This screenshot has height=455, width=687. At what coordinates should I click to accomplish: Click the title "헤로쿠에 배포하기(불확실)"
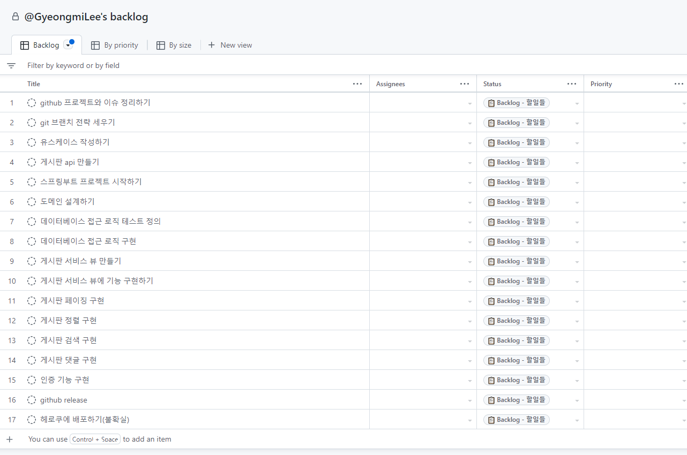[85, 420]
